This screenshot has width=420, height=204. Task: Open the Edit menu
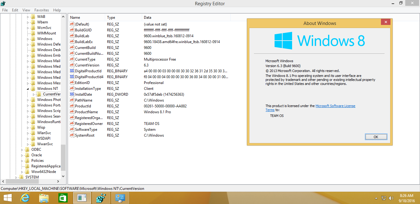[x=15, y=10]
